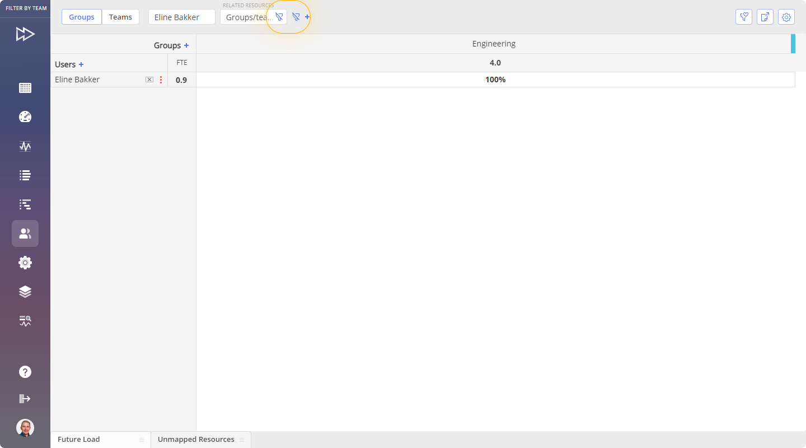Open the search activity report icon in sidebar
This screenshot has width=806, height=448.
[25, 321]
